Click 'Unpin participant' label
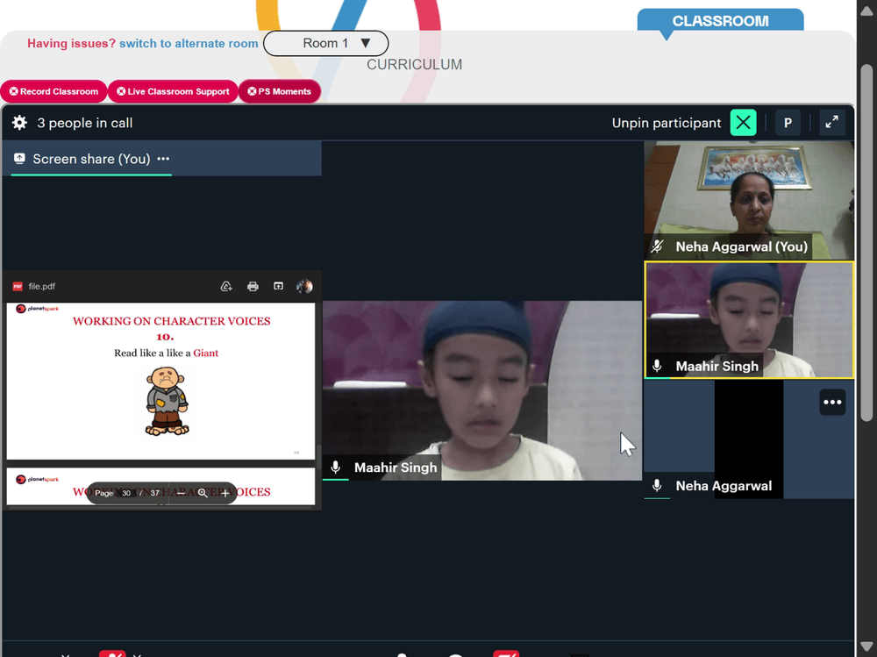The width and height of the screenshot is (877, 657). (x=667, y=123)
